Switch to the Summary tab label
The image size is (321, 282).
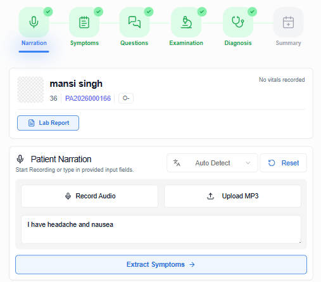pos(288,43)
